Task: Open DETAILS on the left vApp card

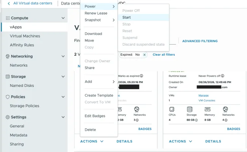Action: pos(124,141)
